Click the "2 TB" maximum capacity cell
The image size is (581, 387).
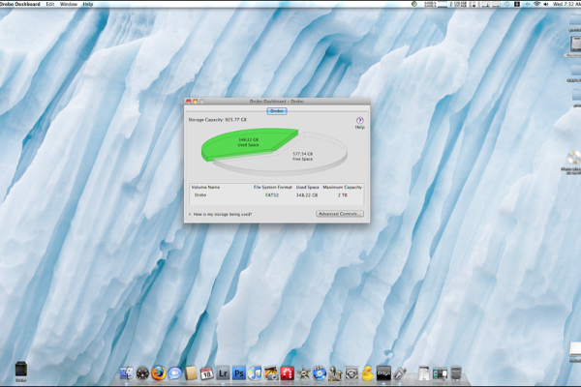pyautogui.click(x=343, y=194)
